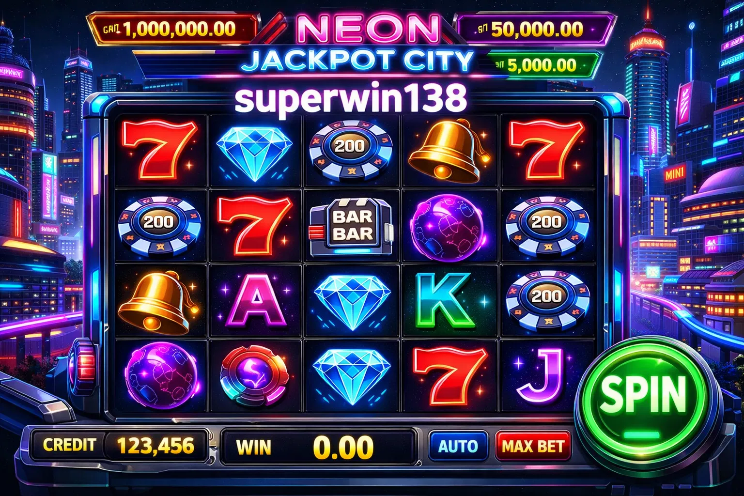Click the 200 chip in top row
The image size is (744, 496).
pos(350,148)
